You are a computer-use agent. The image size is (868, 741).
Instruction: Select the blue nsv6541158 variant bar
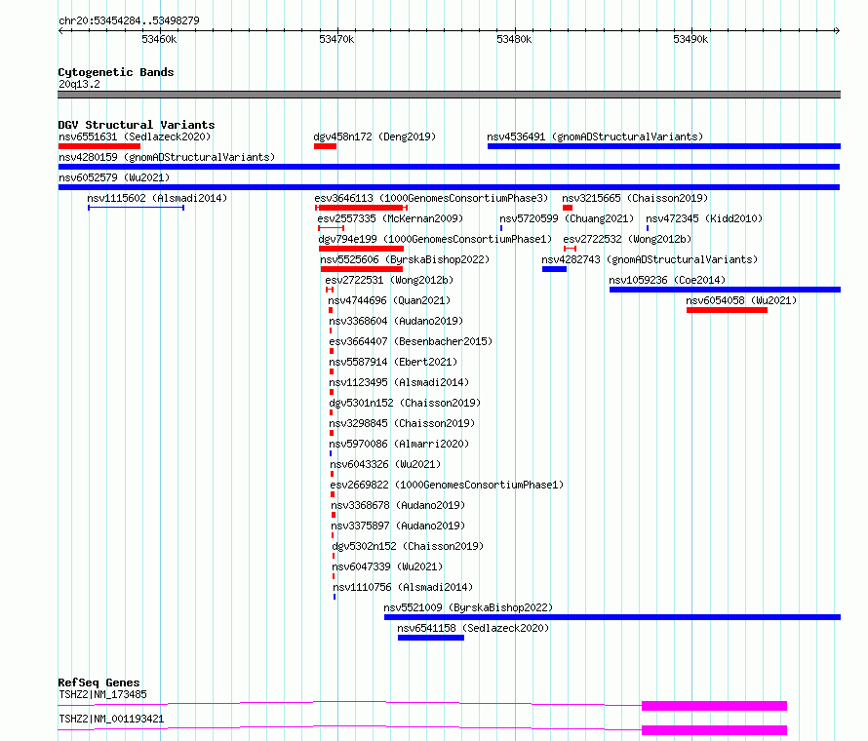pos(431,638)
